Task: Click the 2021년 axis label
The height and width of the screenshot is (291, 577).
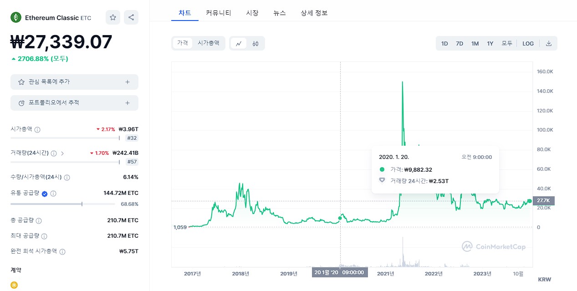Action: (386, 274)
